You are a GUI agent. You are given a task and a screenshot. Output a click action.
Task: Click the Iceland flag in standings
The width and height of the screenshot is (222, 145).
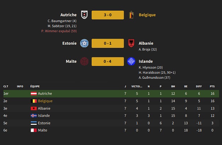[34, 116]
